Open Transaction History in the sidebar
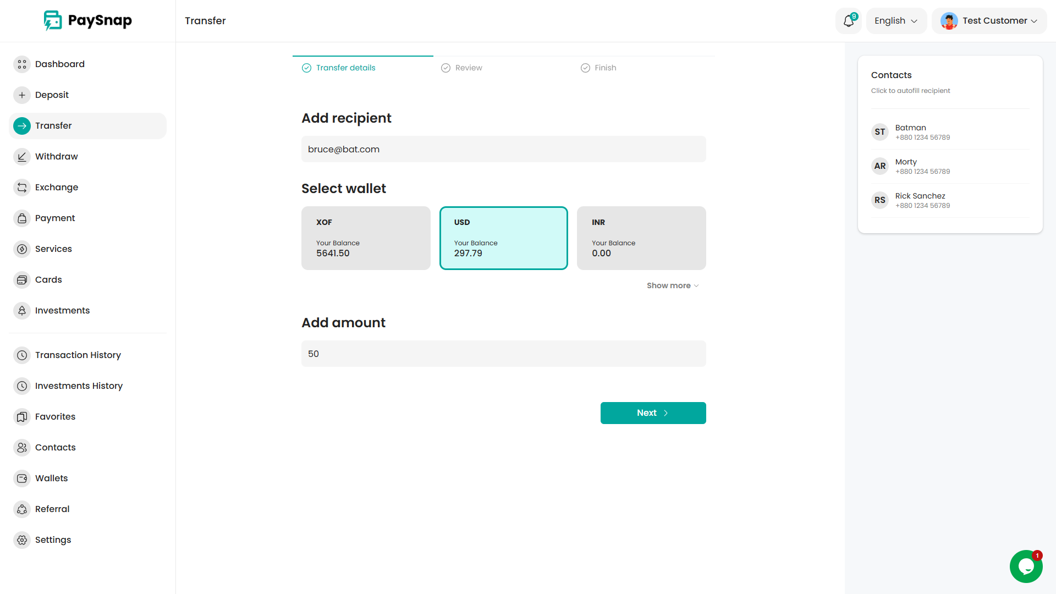Image resolution: width=1056 pixels, height=594 pixels. point(78,355)
